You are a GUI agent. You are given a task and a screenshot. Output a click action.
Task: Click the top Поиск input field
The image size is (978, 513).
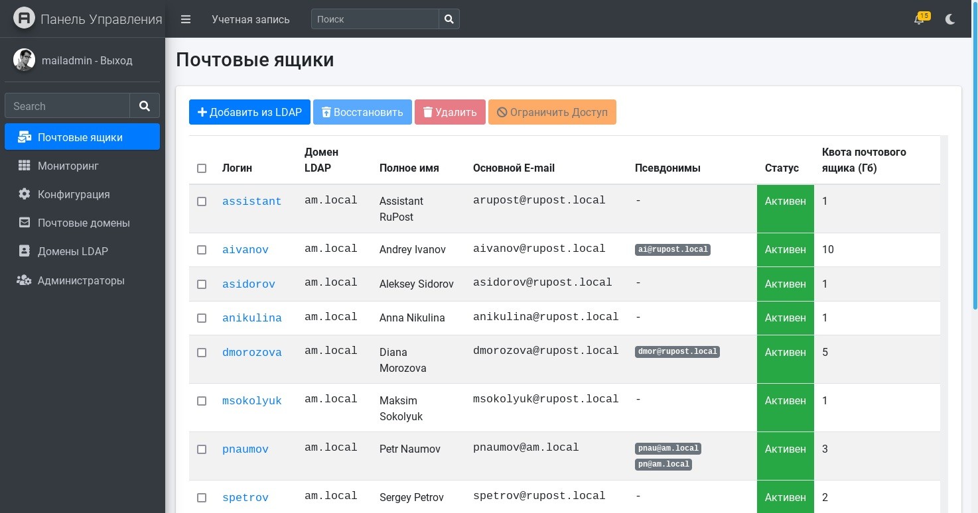(375, 19)
